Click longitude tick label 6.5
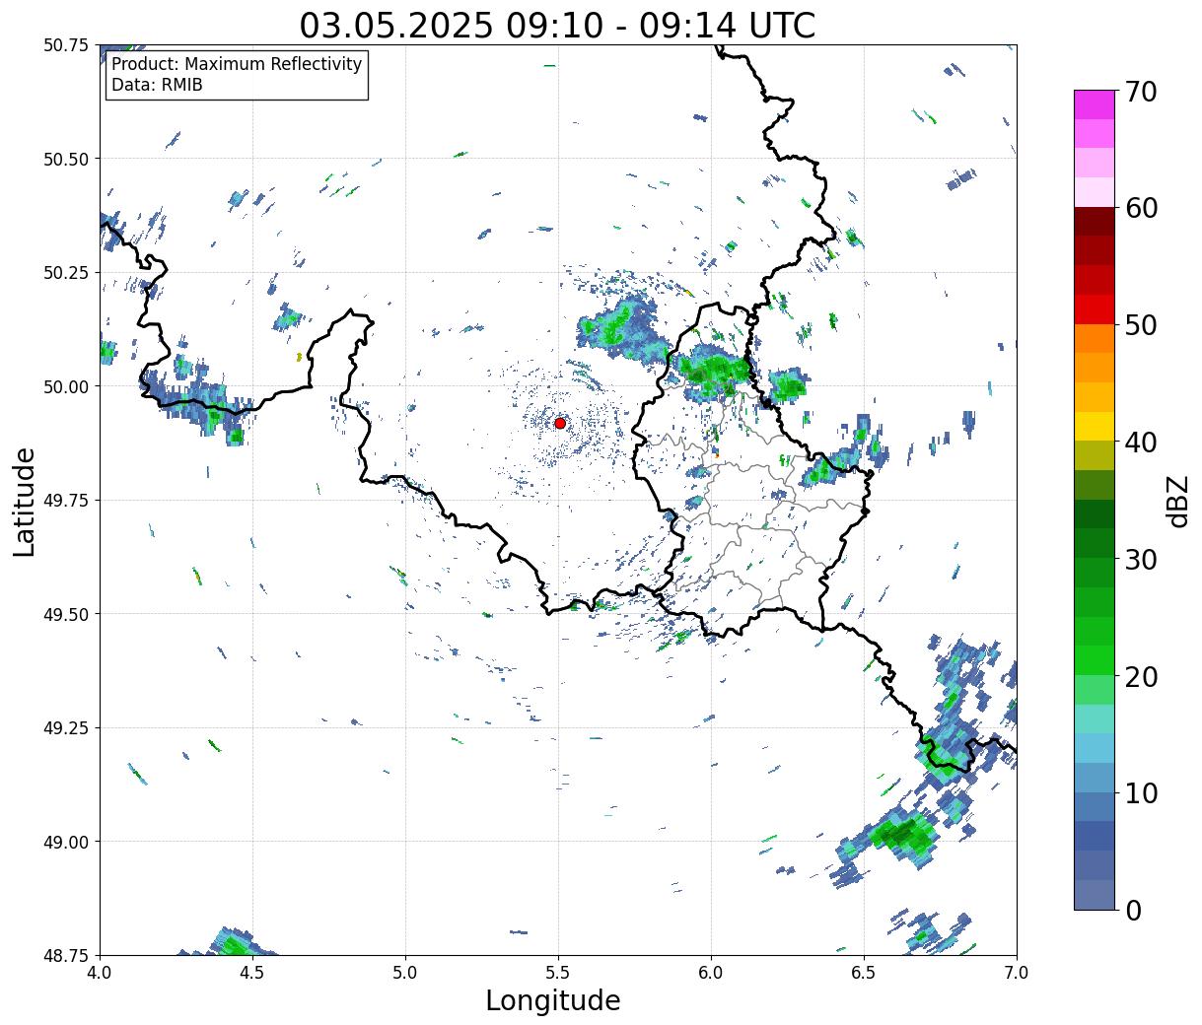The image size is (1202, 1025). click(x=864, y=973)
